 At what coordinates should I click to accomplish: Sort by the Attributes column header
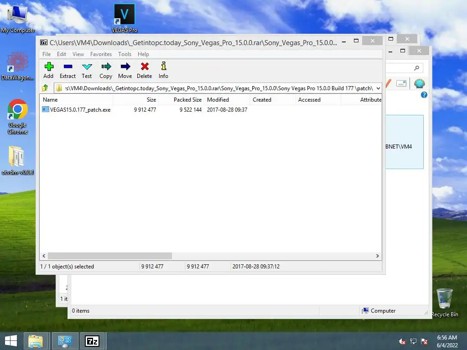[361, 100]
